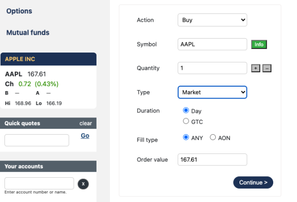
Task: Click into the Quantity input field
Action: pos(212,68)
